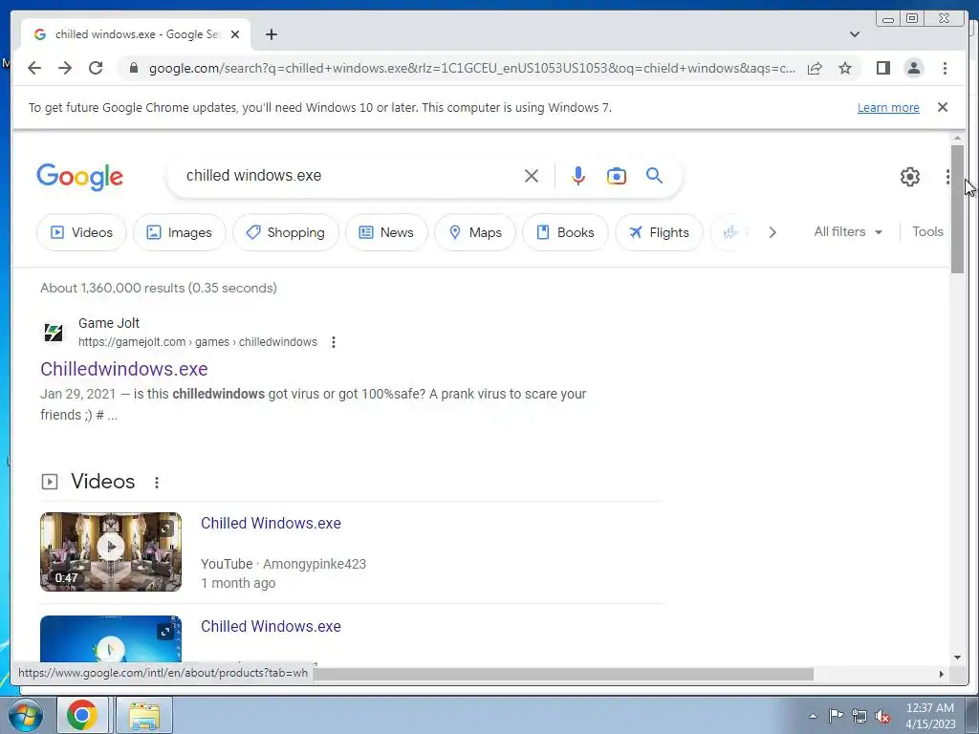Filter results by Maps
The height and width of the screenshot is (734, 979).
(x=475, y=232)
